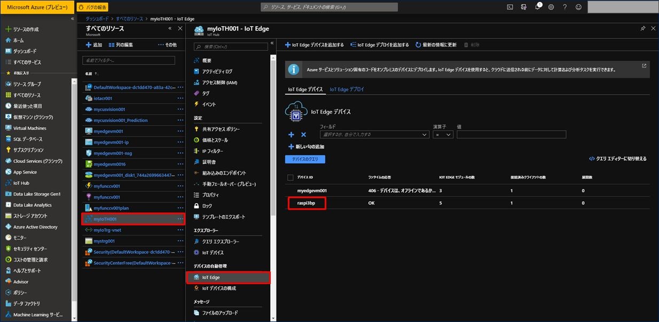
Task: Open directory and subscription filter icon
Action: click(x=524, y=7)
